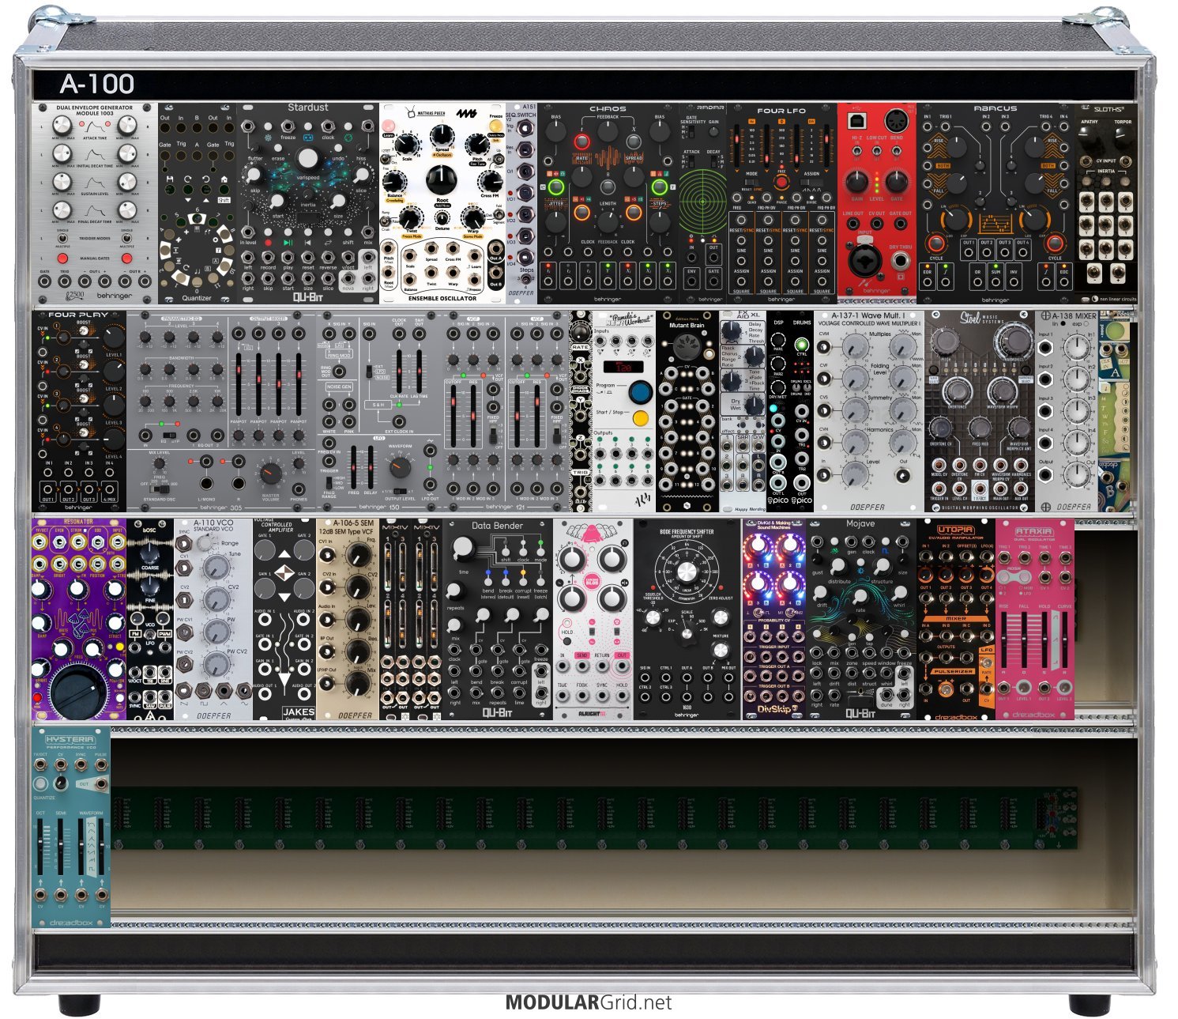Click the XLR combo input on the red module

(x=866, y=258)
